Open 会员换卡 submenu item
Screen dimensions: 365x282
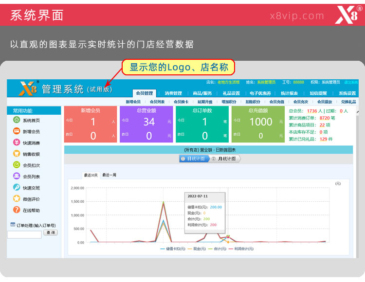tap(181, 102)
